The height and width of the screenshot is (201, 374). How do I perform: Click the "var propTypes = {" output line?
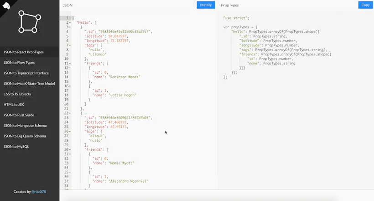[x=240, y=27]
